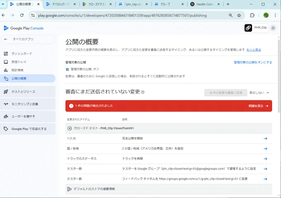Click 管理対象の公開をオンにする link
This screenshot has width=281, height=198.
[x=253, y=62]
